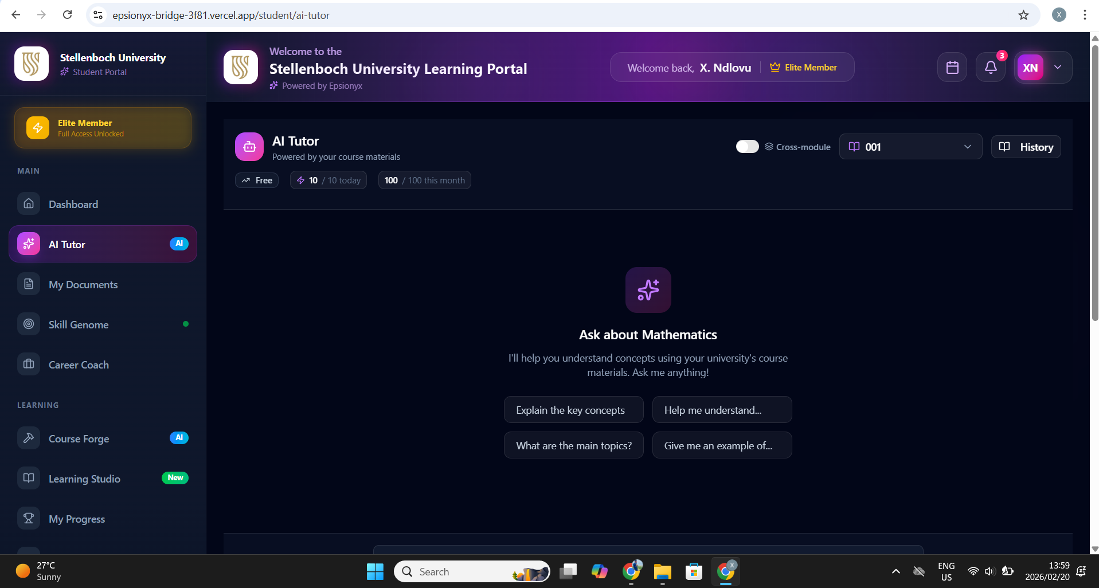Image resolution: width=1099 pixels, height=588 pixels.
Task: Show hidden system tray icons
Action: tap(896, 571)
